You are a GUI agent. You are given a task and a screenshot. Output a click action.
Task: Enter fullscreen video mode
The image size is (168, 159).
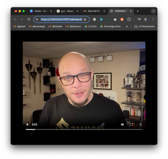coord(132,125)
